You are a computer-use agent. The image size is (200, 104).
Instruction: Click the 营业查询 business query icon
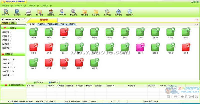(x=74, y=12)
